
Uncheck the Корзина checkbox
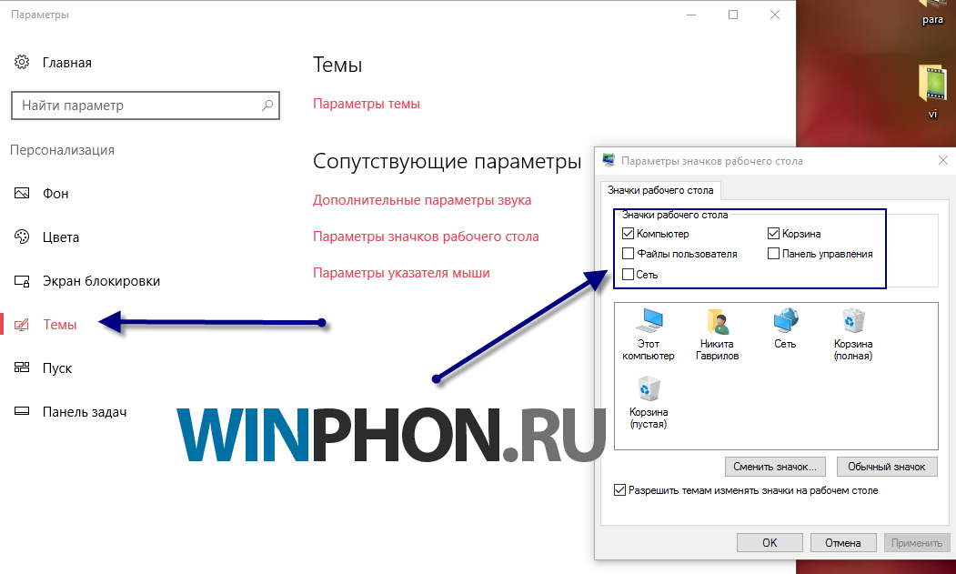coord(773,233)
